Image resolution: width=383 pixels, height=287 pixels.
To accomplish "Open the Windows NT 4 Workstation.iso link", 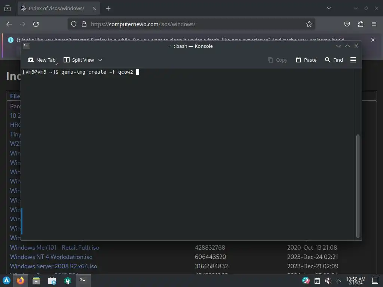I will tap(51, 257).
